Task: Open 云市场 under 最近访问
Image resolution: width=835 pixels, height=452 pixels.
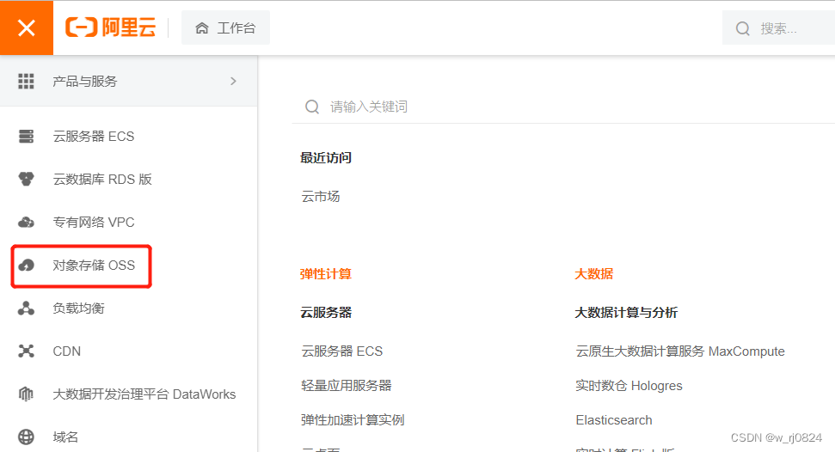Action: coord(320,197)
